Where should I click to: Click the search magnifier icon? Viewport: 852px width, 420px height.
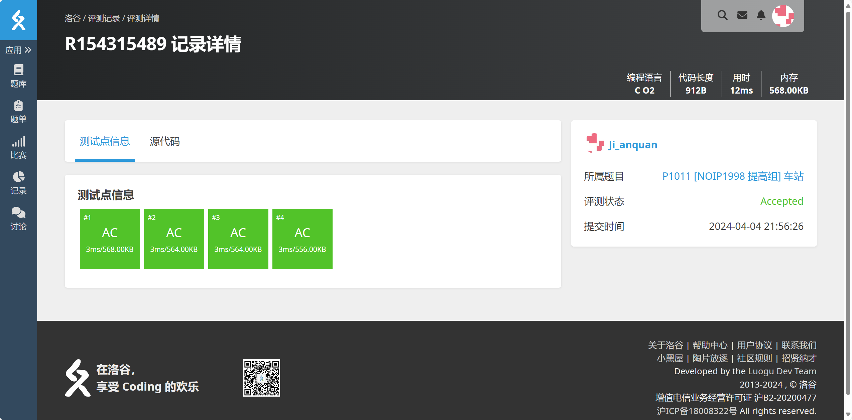click(x=722, y=15)
